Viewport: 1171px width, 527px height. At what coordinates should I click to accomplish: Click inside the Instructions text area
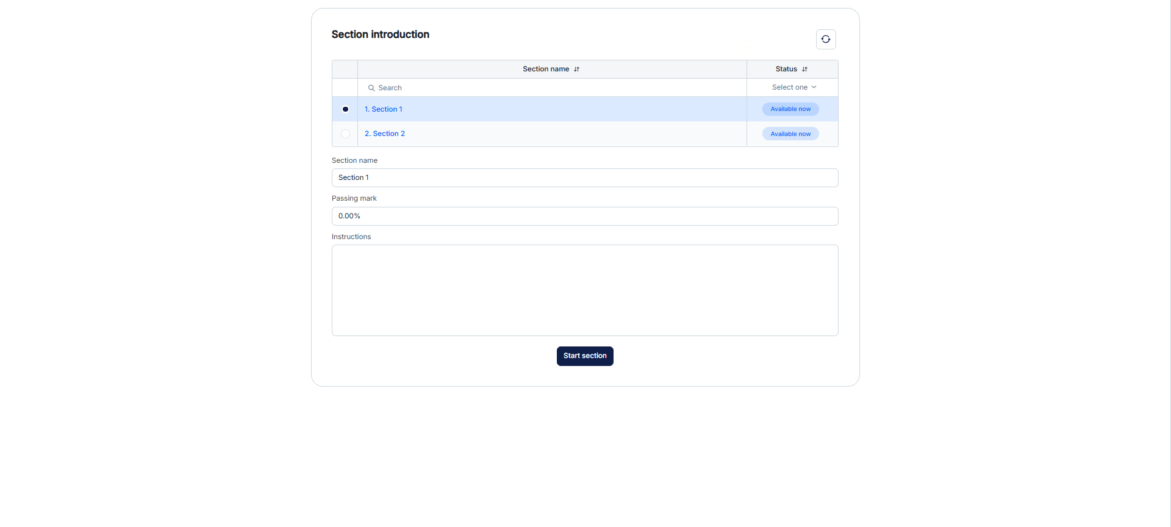(585, 290)
